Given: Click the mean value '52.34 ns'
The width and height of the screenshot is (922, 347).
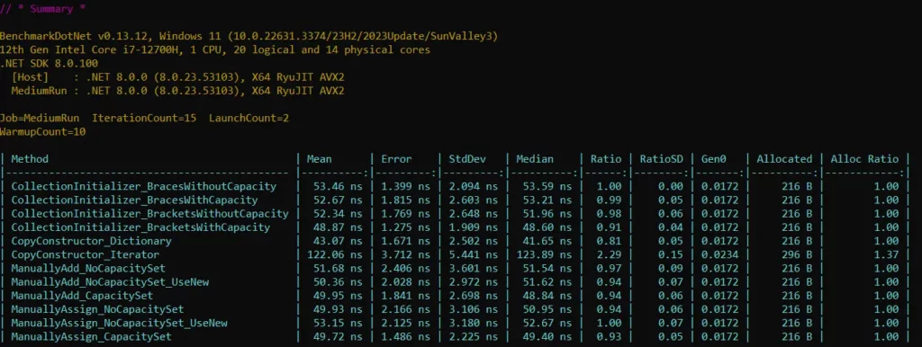Looking at the screenshot, I should click(x=338, y=214).
